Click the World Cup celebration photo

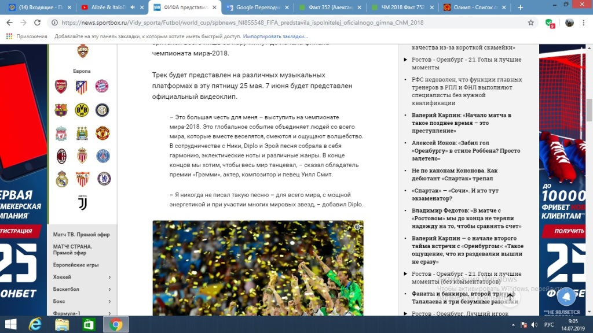point(258,268)
